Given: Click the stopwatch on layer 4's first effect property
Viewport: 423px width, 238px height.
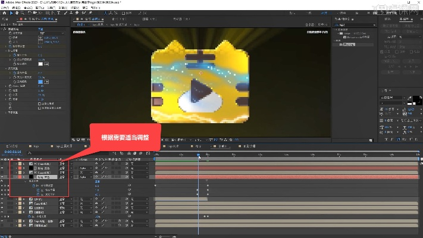Looking at the screenshot, I should click(34, 186).
